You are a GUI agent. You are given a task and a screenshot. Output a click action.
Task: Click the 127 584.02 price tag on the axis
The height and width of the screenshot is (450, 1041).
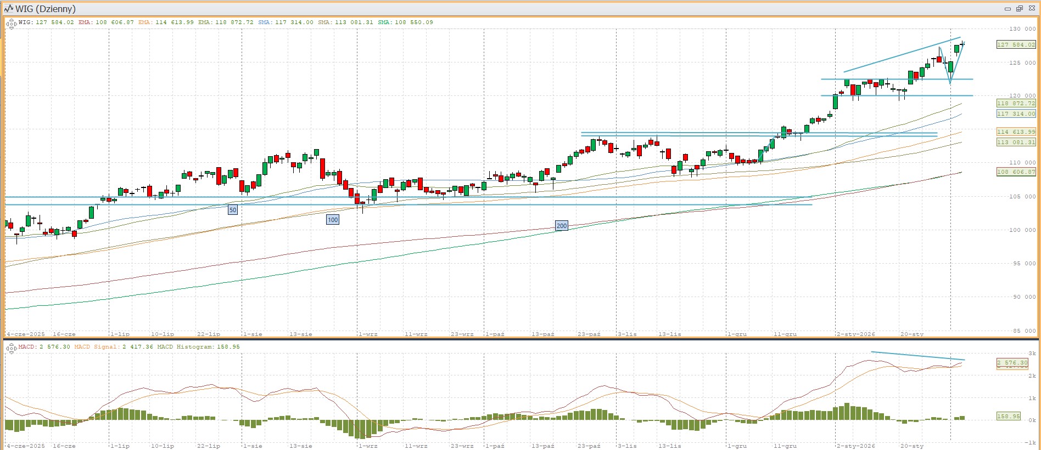(x=1016, y=45)
